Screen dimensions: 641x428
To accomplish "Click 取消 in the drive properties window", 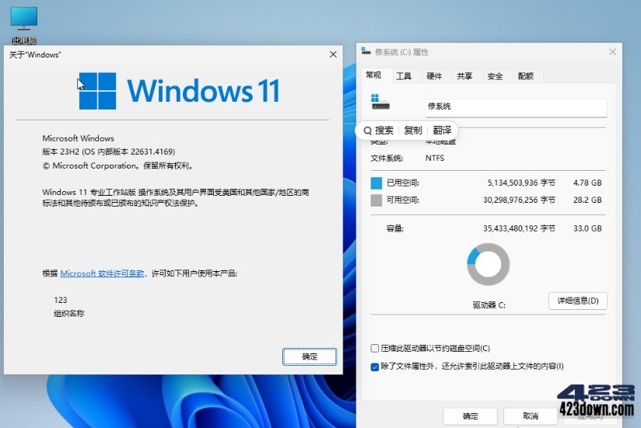I will click(x=531, y=416).
